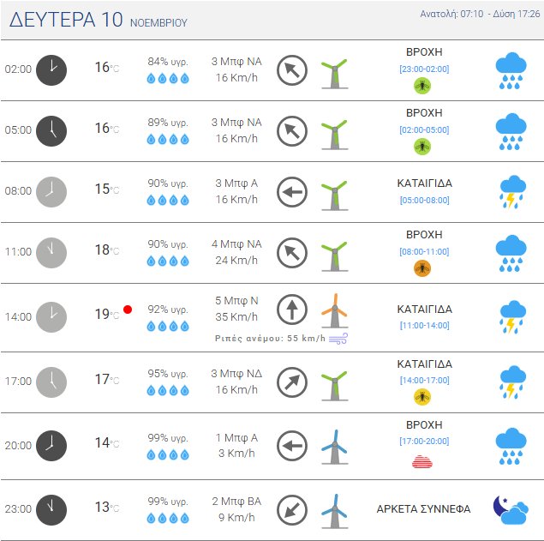Click the rain cloud icon at 02:00
Screen dimensions: 544x541
(511, 69)
